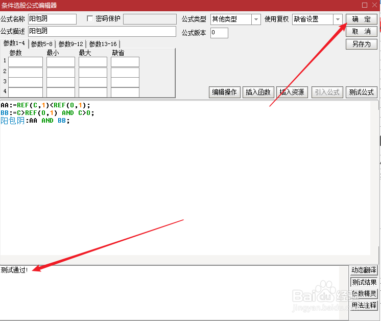Viewport: 381px width, 321px height.
Task: Click the 阳包阴:AA AND BB formula line
Action: [x=35, y=121]
